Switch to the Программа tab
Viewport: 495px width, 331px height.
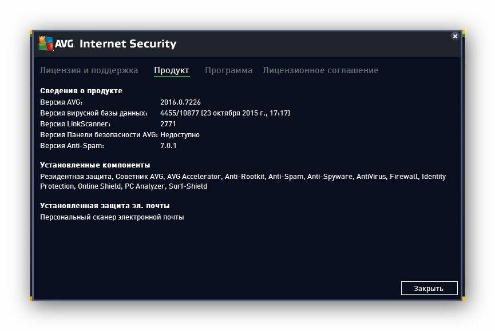[228, 70]
